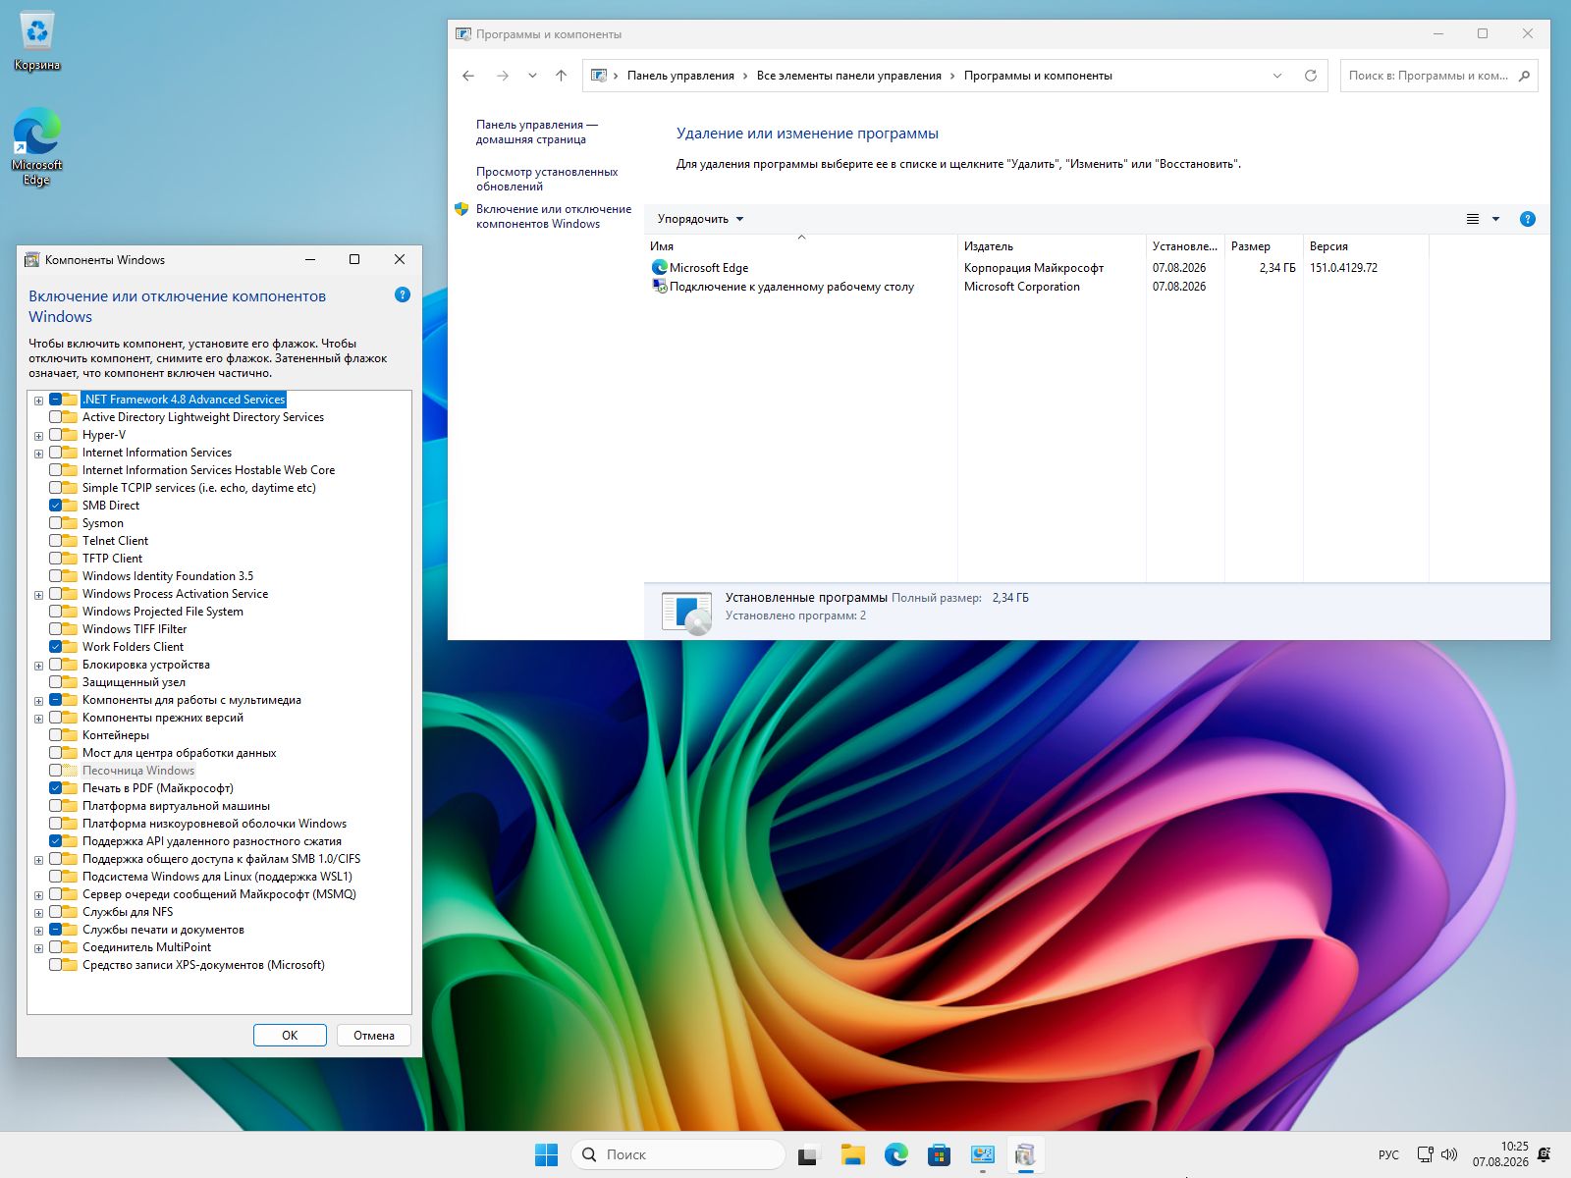Viewport: 1571px width, 1178px height.
Task: Enable the Платформа виртуальной машины checkbox
Action: pyautogui.click(x=56, y=806)
